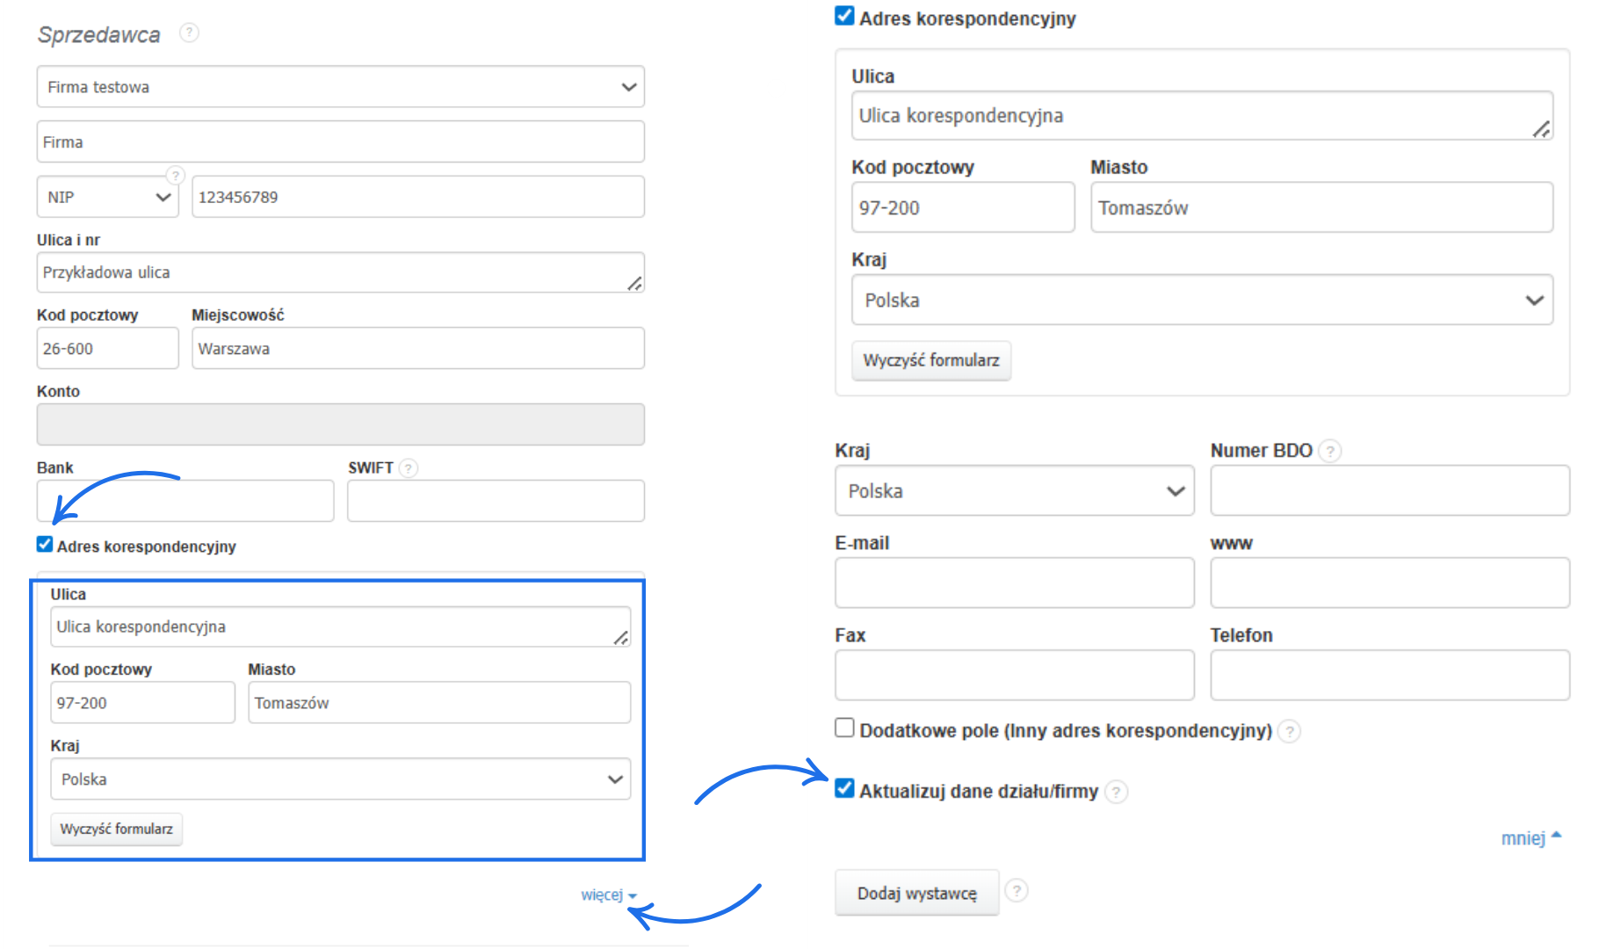Open the Firma testowa seller dropdown
1621x949 pixels.
[340, 87]
